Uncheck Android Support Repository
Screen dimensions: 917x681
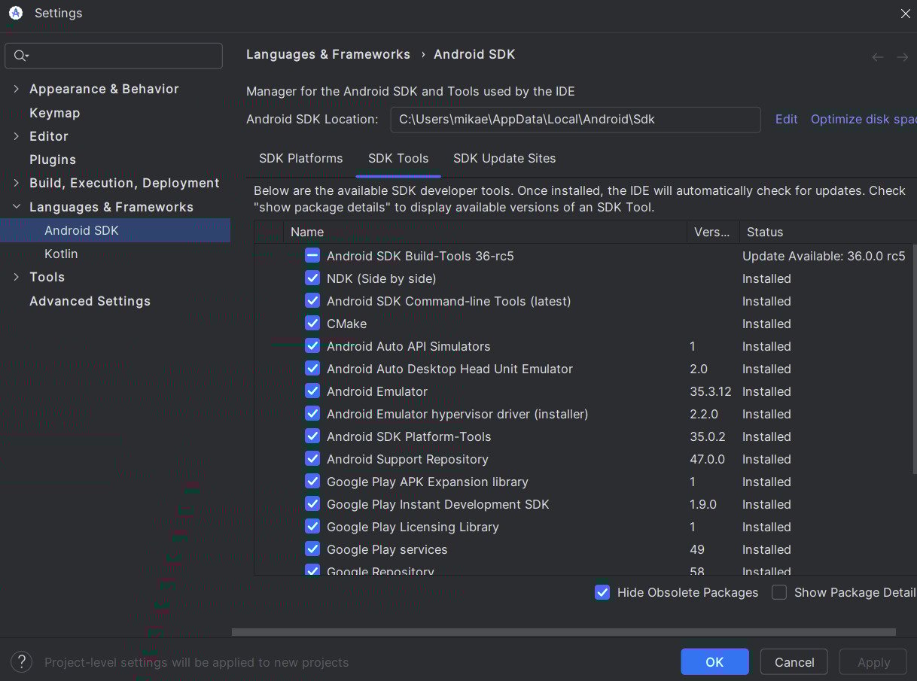[x=312, y=459]
